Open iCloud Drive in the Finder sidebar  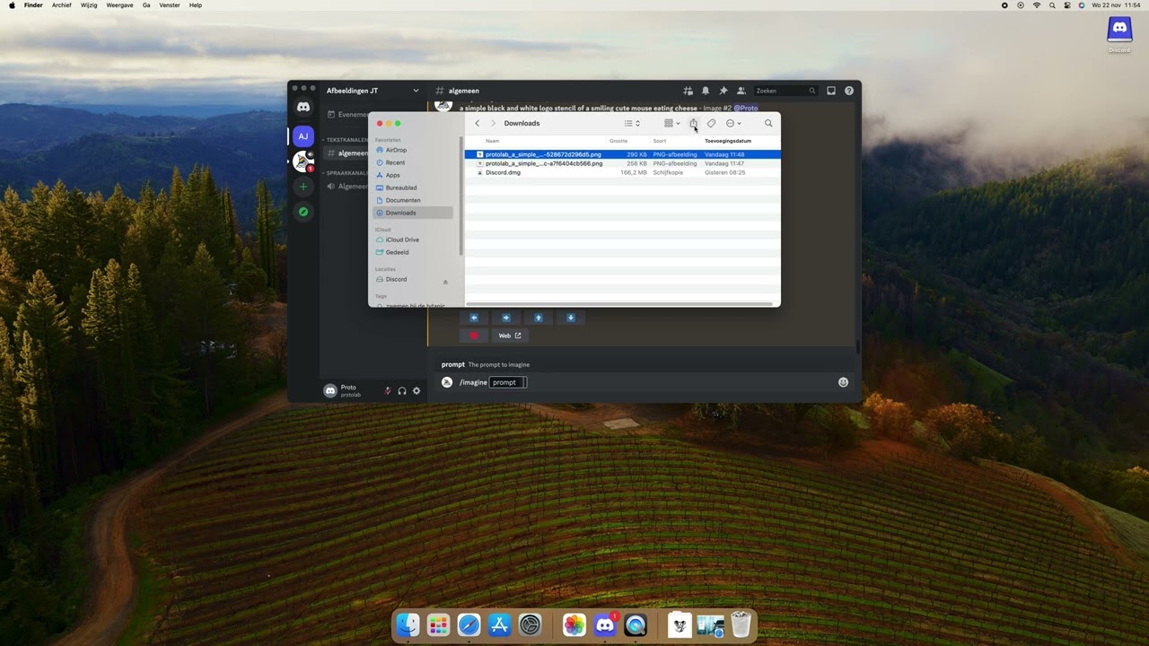[x=414, y=240]
